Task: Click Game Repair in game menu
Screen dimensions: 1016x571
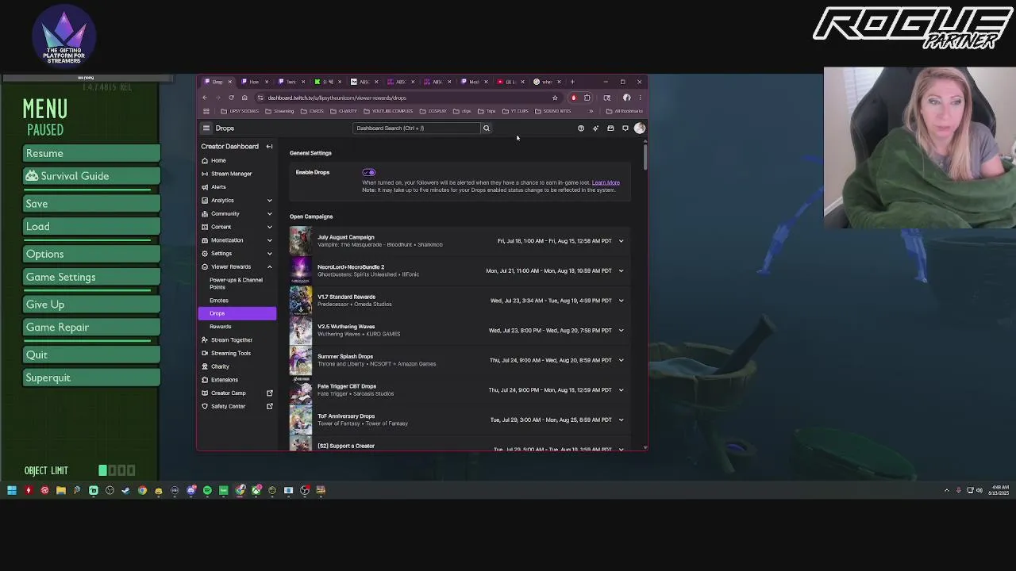Action: (91, 328)
